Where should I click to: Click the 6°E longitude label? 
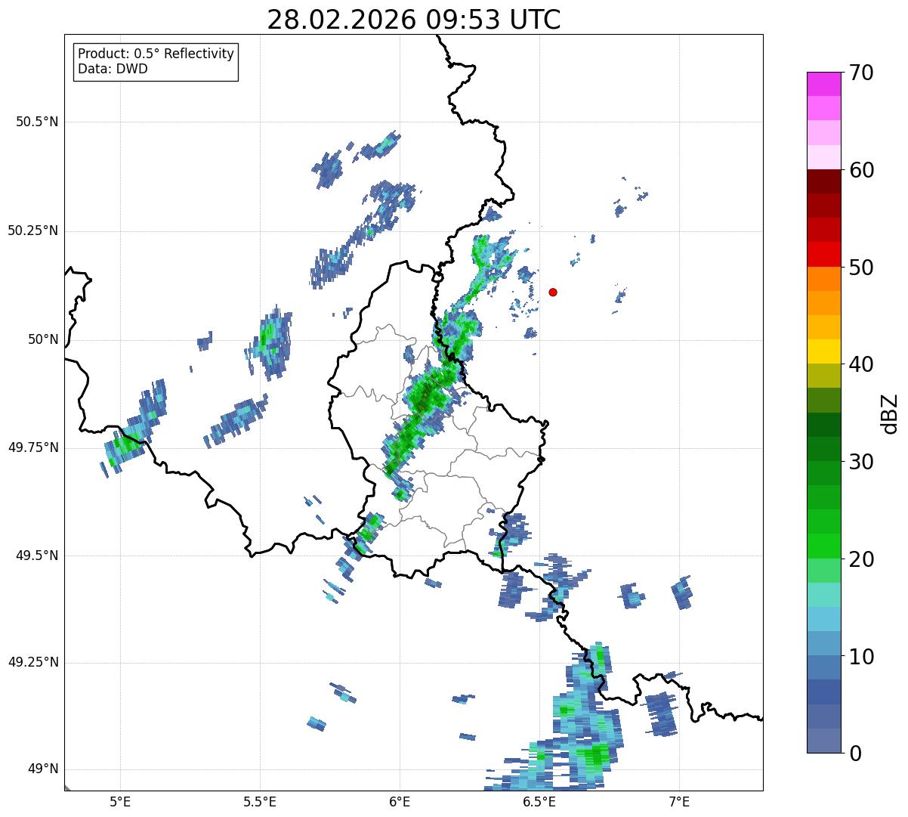pos(400,801)
